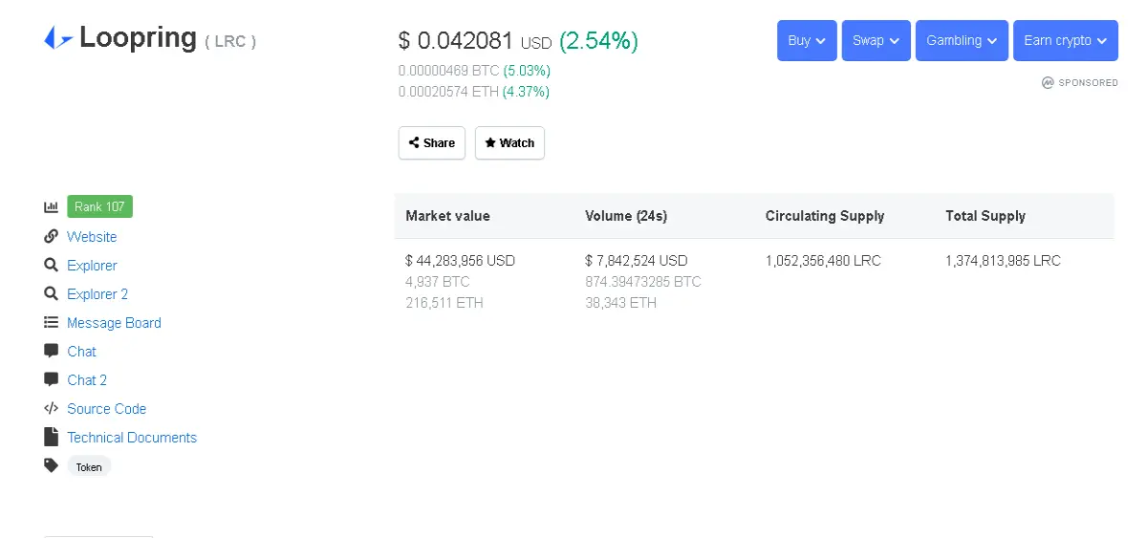
Task: Select the 1,374,813,985 LRC total supply
Action: (x=1003, y=261)
